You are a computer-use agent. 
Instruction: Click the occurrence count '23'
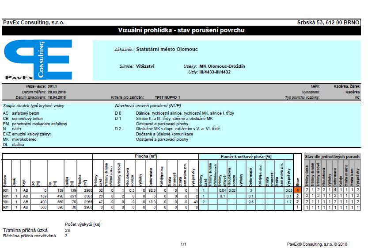(67, 230)
